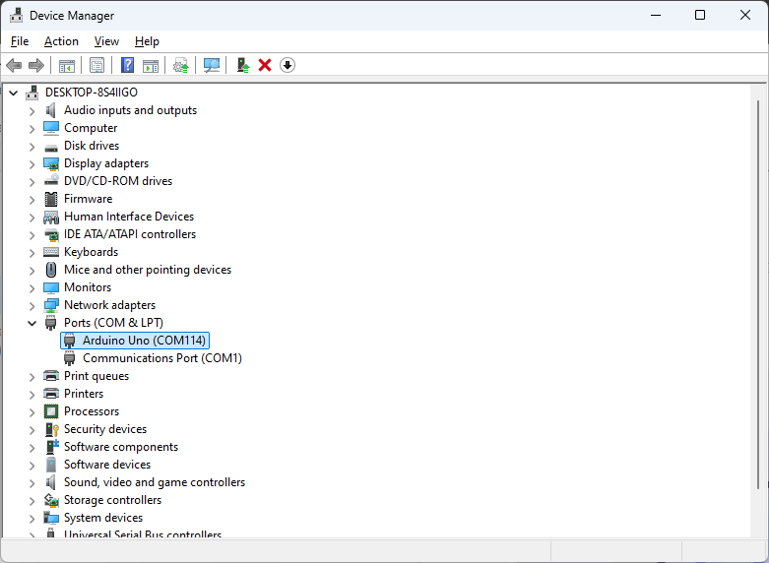Click the Properties toolbar icon

(x=96, y=65)
